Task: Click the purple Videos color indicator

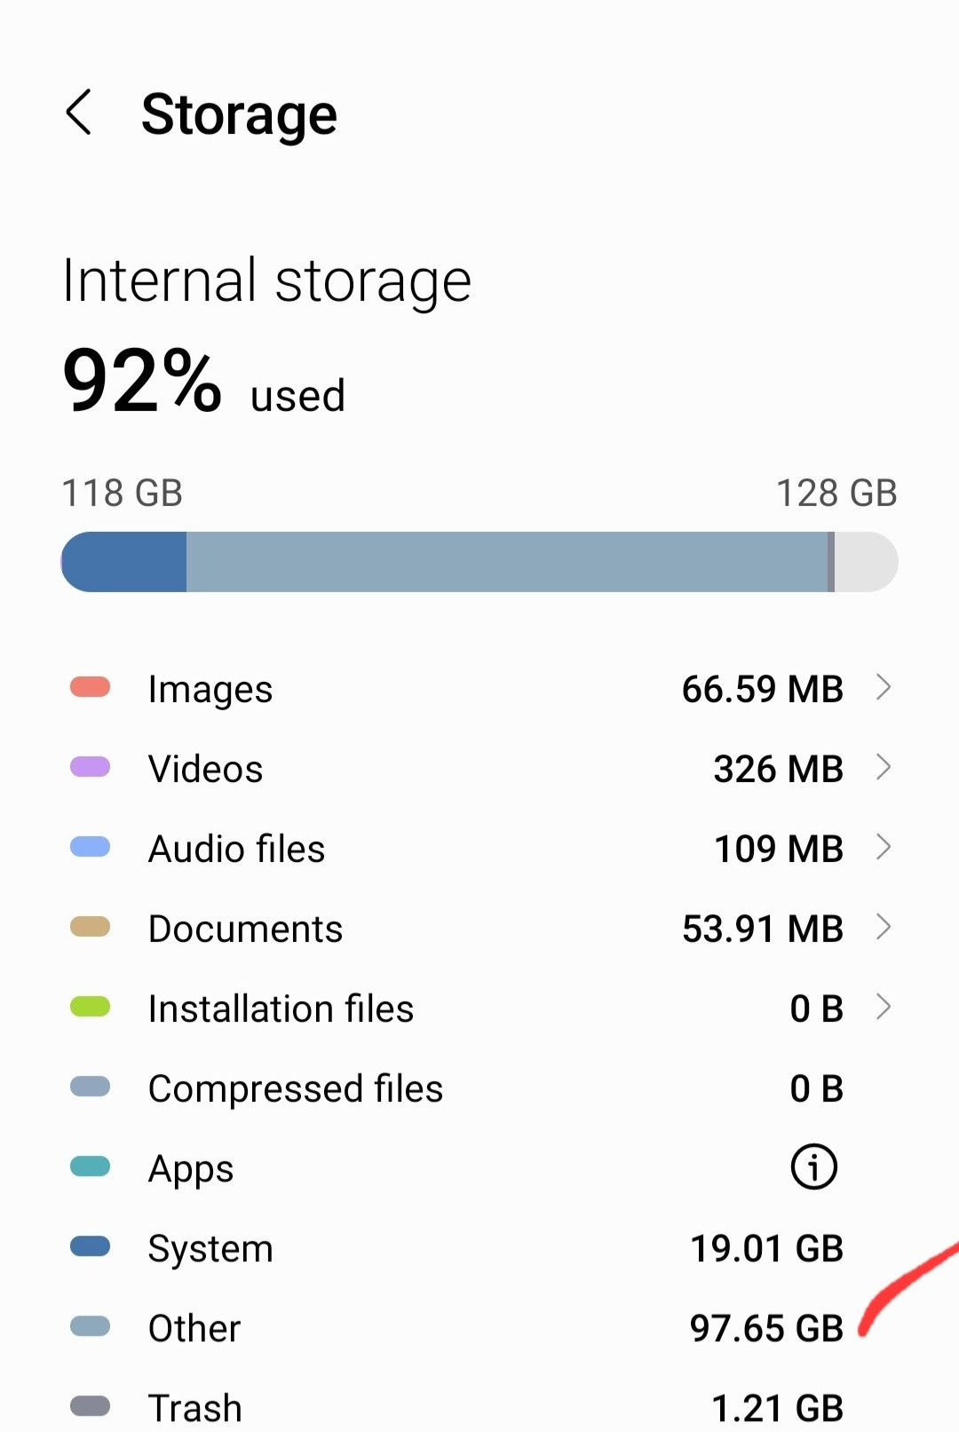Action: 90,767
